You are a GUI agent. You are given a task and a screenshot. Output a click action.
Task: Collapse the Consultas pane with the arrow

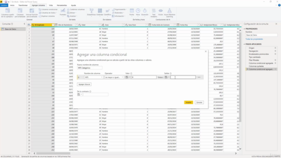pyautogui.click(x=25, y=24)
